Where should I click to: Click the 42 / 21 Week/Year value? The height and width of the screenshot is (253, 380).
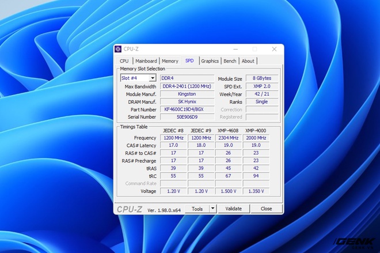pos(262,94)
